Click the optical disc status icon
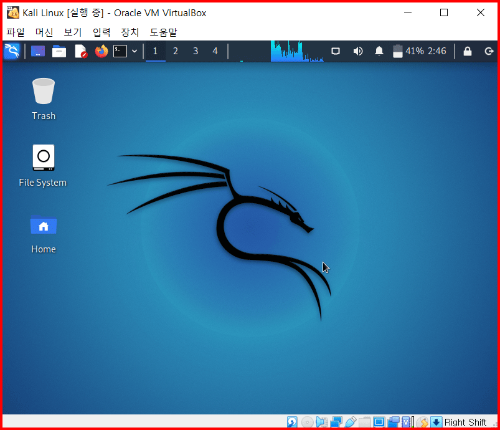Viewport: 500px width, 430px height. (307, 422)
